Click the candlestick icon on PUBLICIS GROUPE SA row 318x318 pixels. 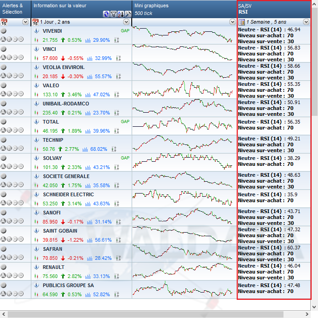tap(36, 294)
